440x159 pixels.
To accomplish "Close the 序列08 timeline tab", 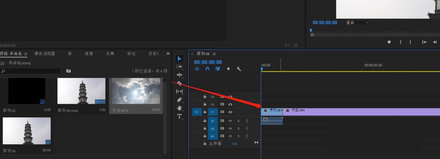I will pos(192,54).
